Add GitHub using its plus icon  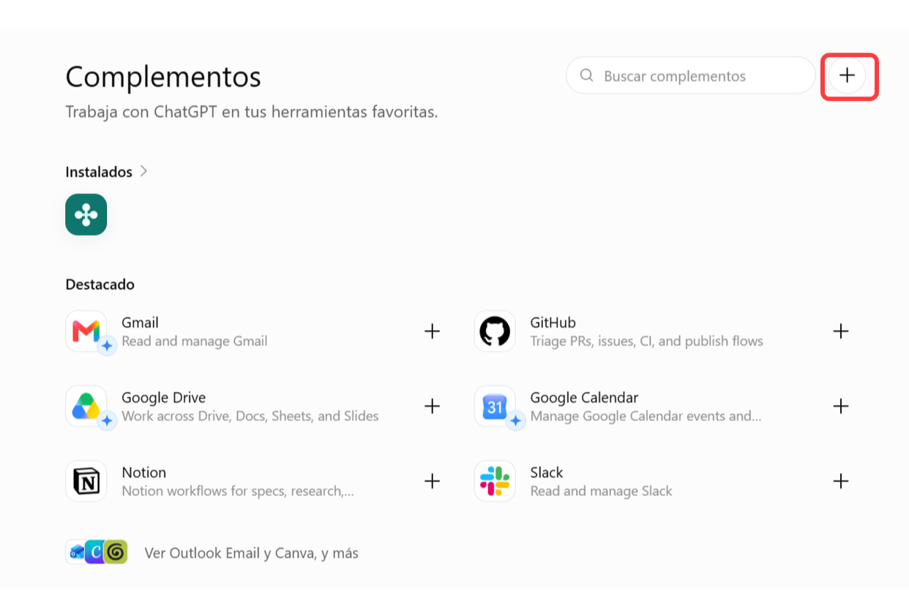pyautogui.click(x=841, y=331)
